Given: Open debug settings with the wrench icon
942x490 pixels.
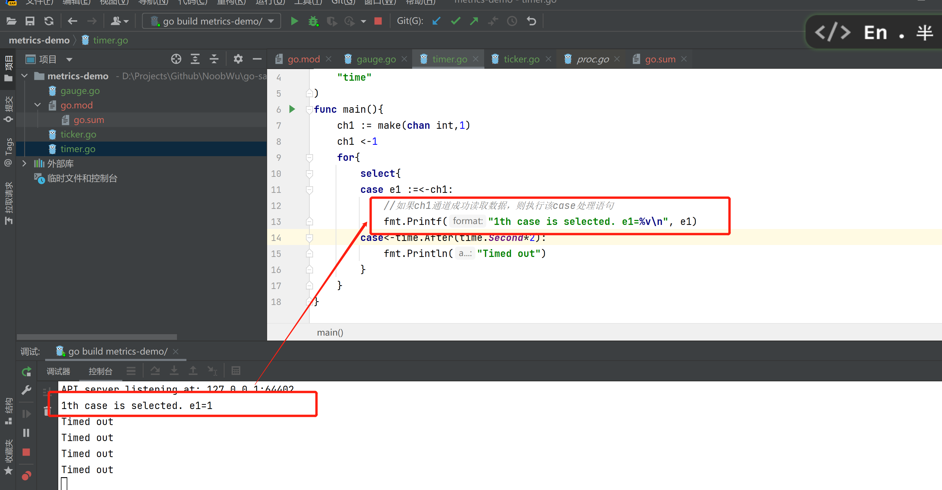Looking at the screenshot, I should pos(26,391).
